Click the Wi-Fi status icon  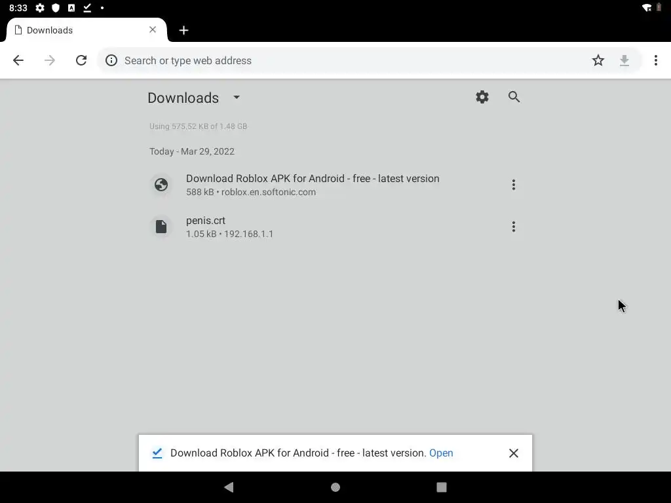647,8
